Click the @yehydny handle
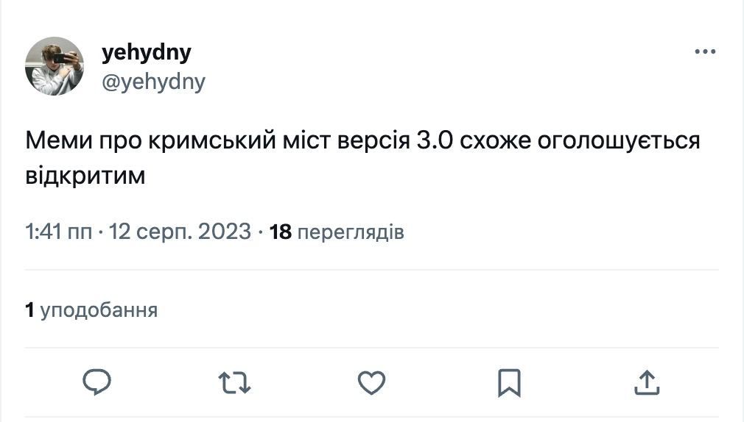Screen dimensions: 744x422 click(x=152, y=82)
